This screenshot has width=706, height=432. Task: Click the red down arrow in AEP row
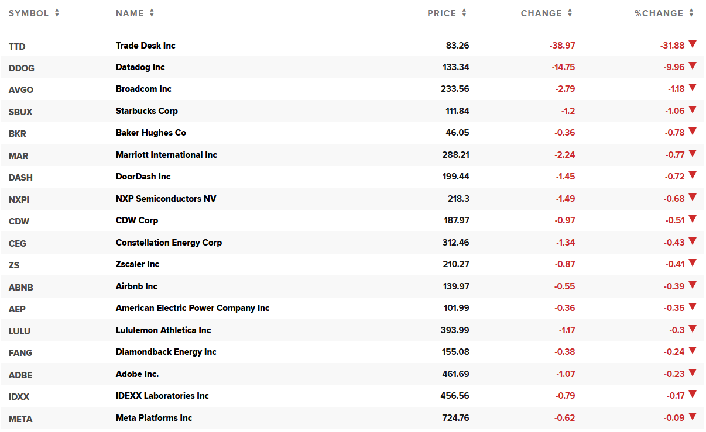693,307
